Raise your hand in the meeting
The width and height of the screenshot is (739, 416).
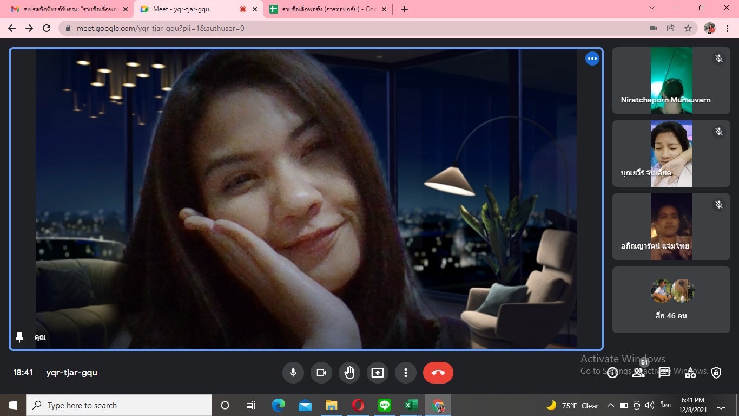point(349,373)
